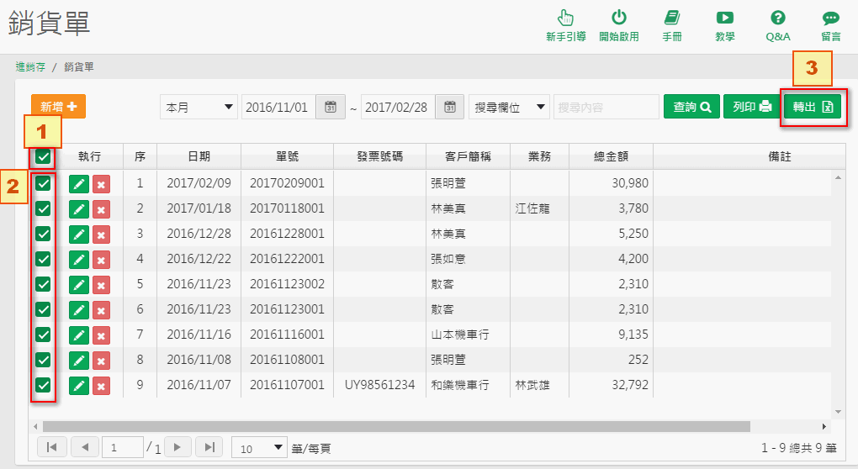
Task: Uncheck row 5 checkbox for 20161123002
Action: [43, 284]
